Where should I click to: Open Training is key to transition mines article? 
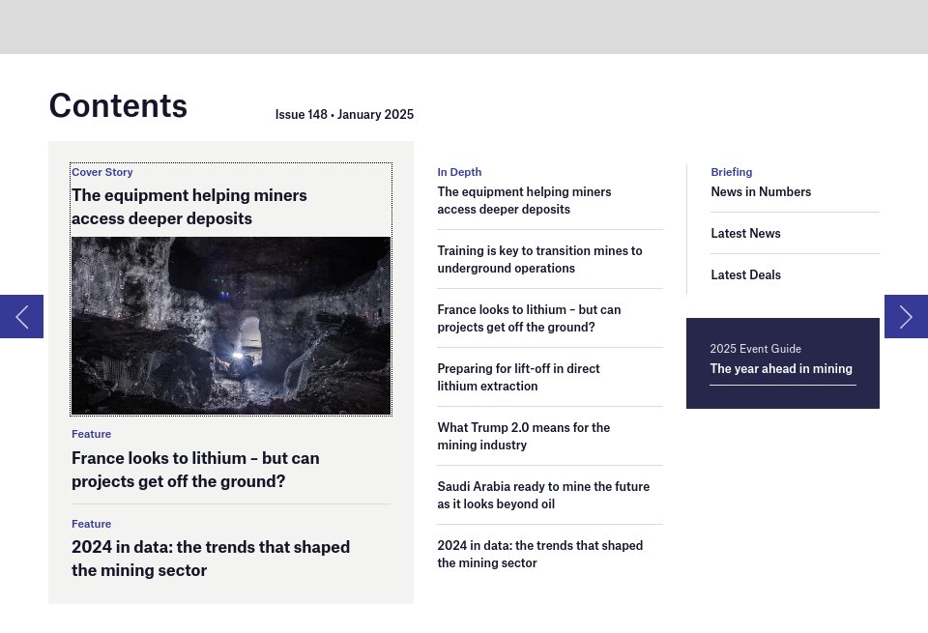(539, 259)
